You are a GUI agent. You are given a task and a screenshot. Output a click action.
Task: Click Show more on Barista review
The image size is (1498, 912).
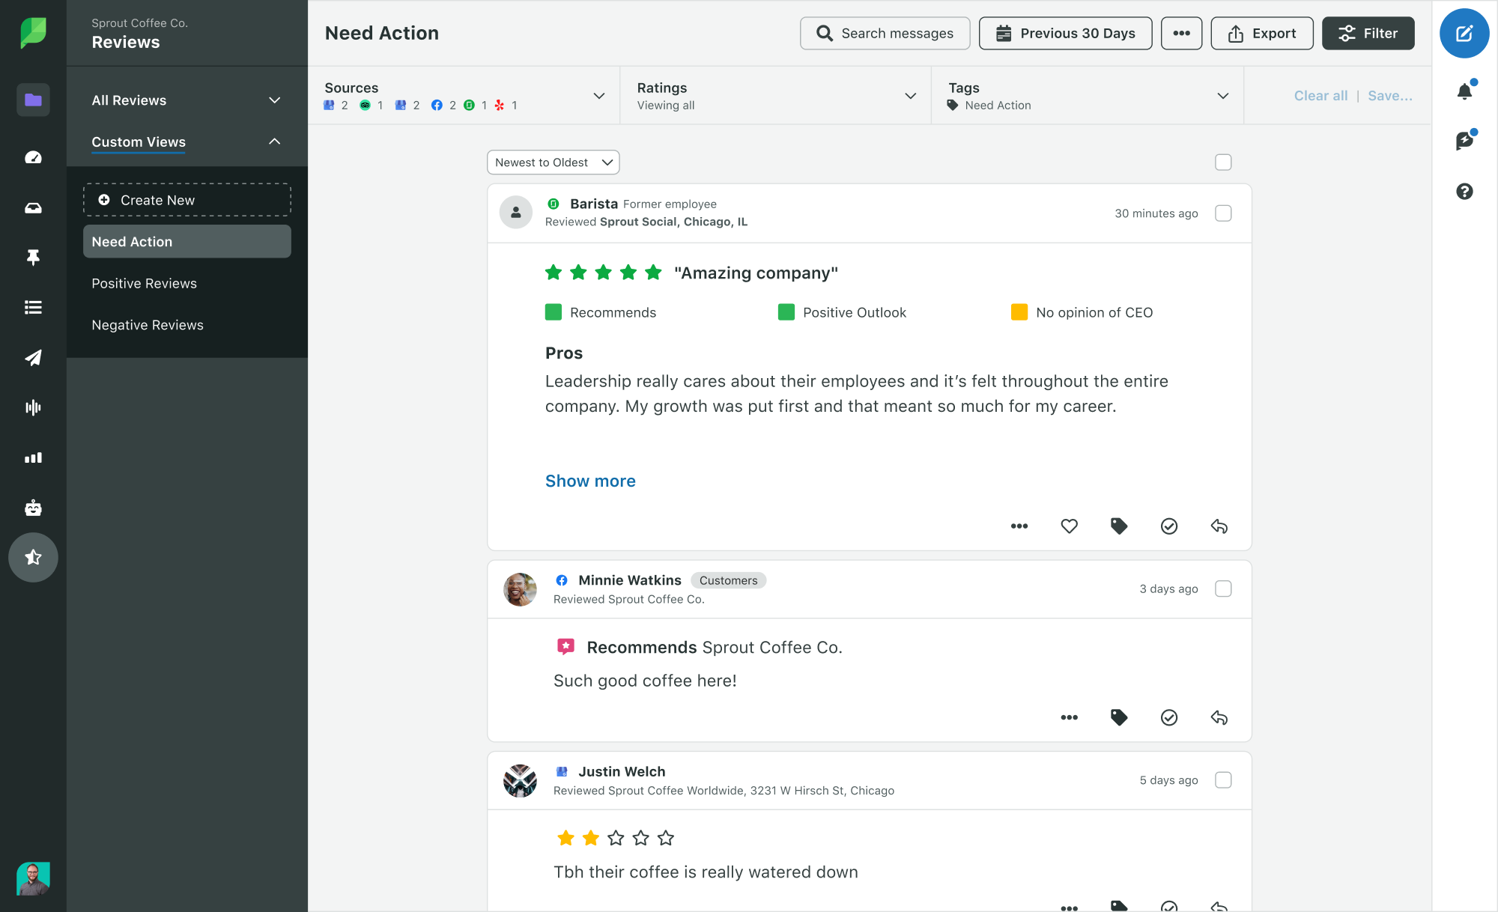click(591, 480)
